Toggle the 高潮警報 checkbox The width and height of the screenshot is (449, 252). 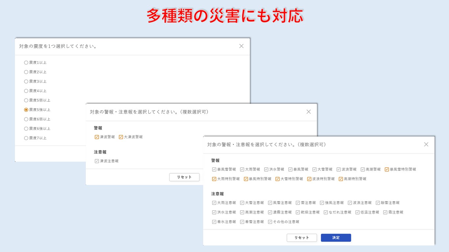coord(363,169)
